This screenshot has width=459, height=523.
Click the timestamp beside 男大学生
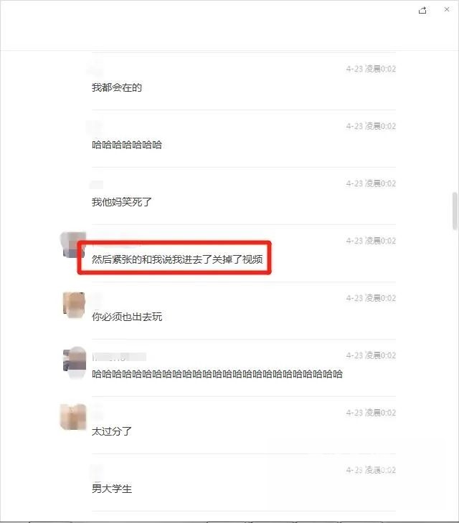tap(371, 470)
